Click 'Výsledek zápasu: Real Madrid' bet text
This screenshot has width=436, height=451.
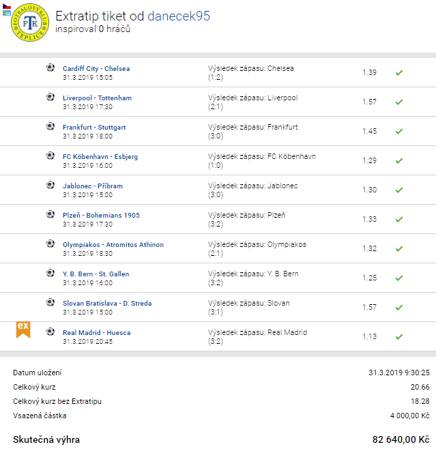pyautogui.click(x=257, y=332)
